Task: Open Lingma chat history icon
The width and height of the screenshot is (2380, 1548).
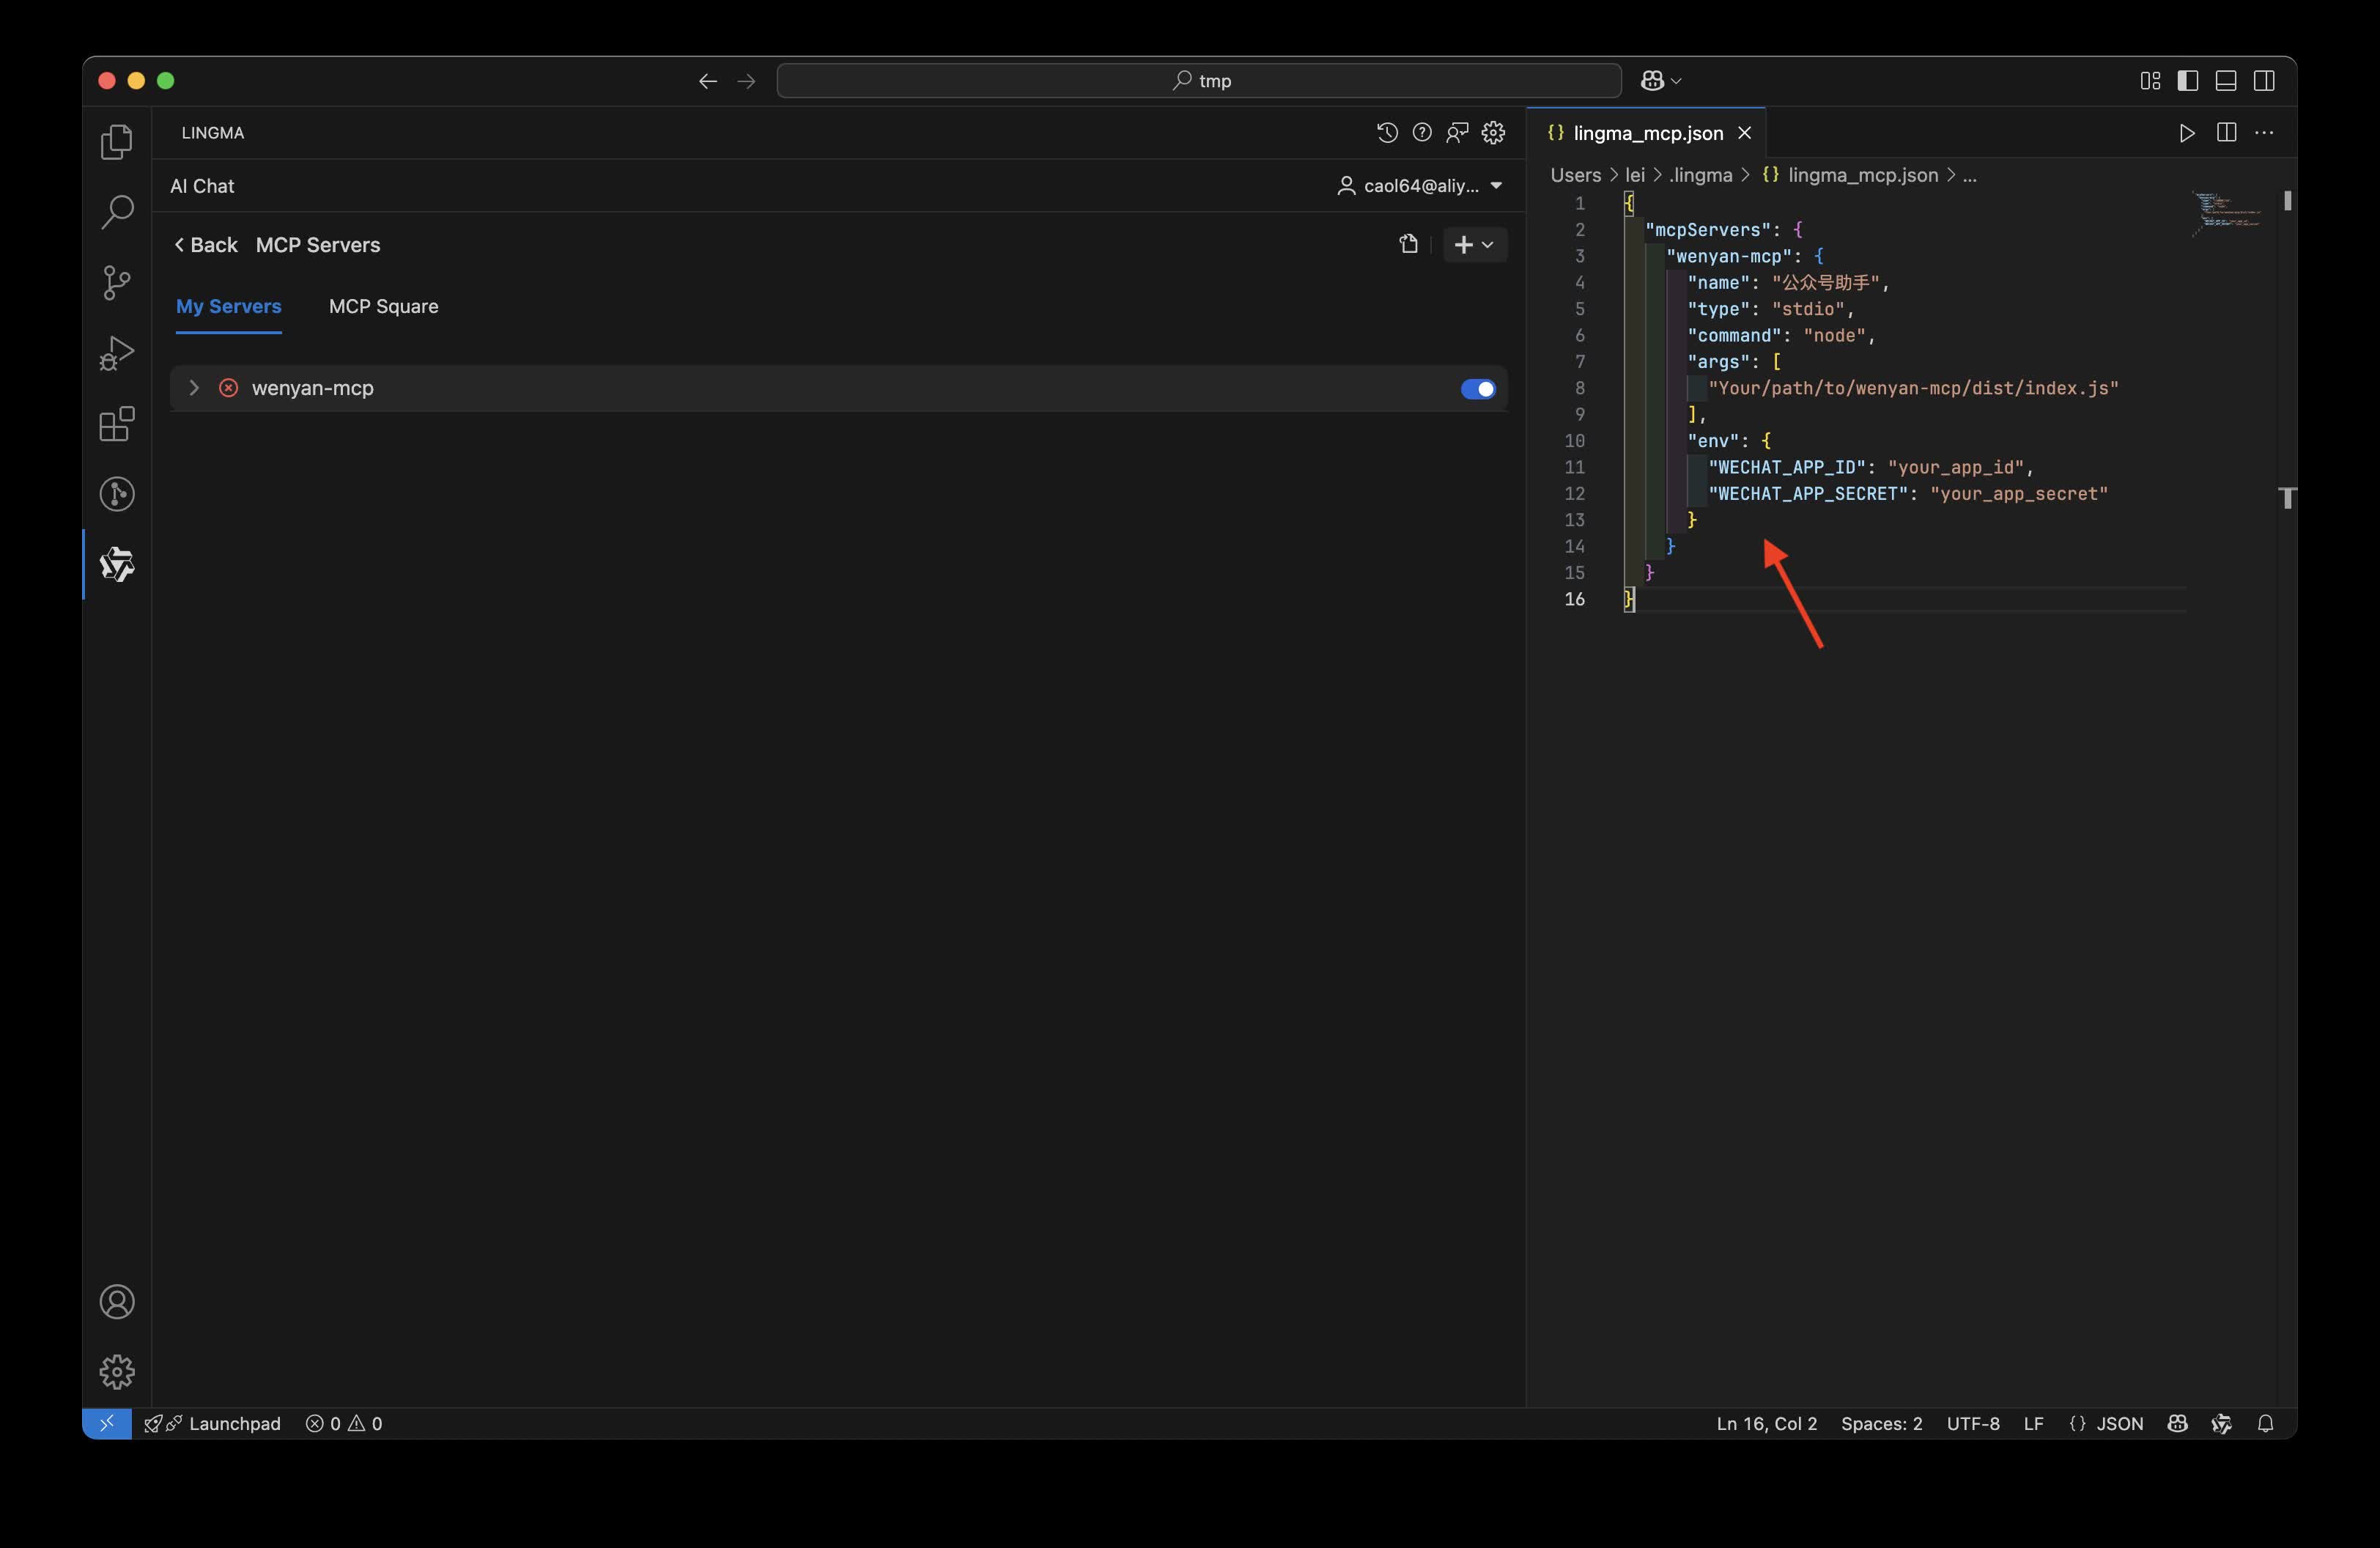Action: 1387,133
